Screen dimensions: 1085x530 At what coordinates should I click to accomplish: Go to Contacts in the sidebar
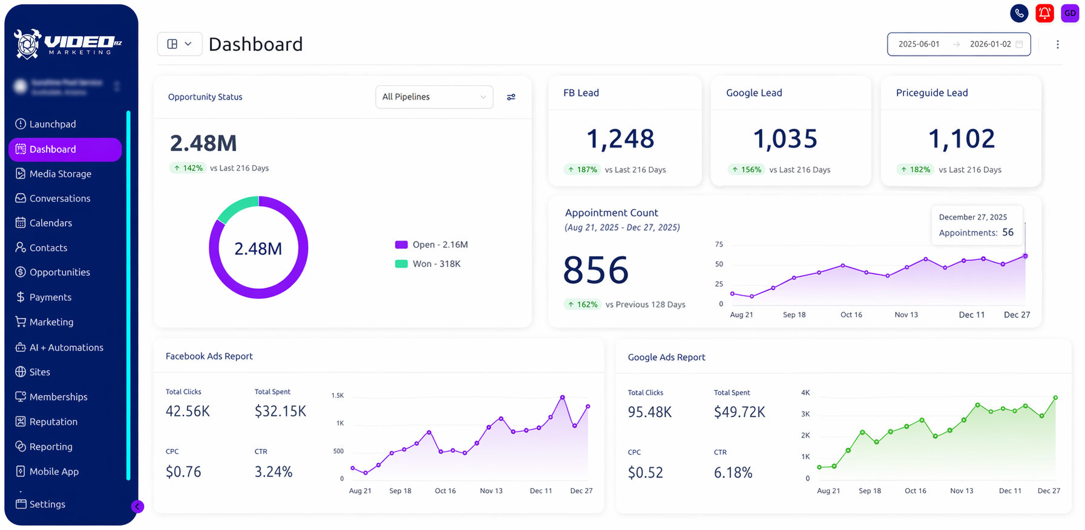pos(65,248)
